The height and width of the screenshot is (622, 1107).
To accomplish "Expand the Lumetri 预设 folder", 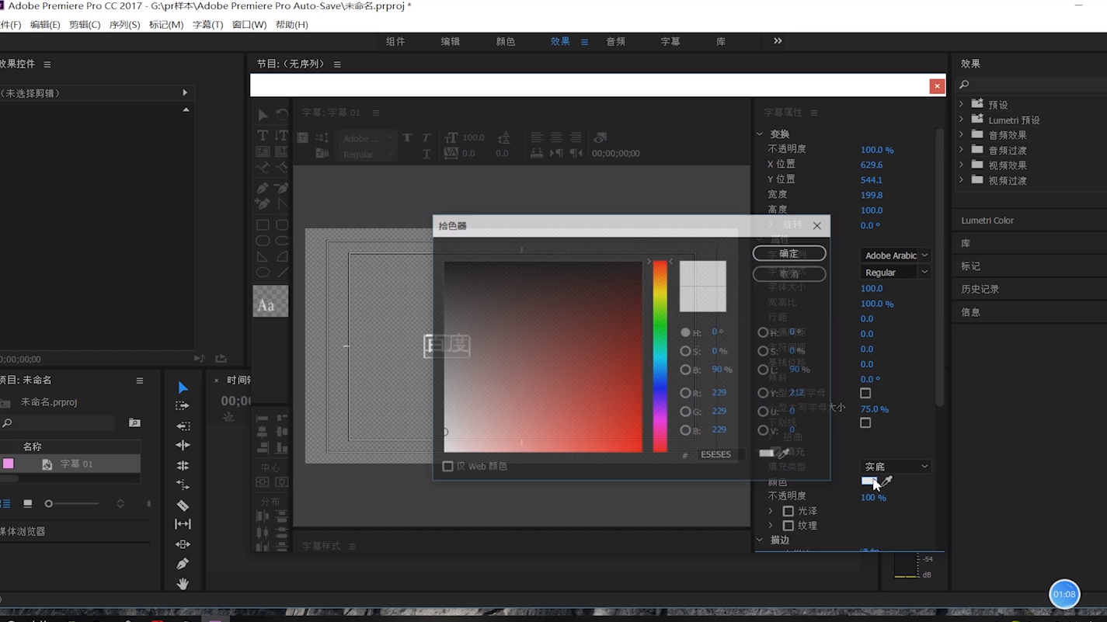I will pyautogui.click(x=962, y=120).
